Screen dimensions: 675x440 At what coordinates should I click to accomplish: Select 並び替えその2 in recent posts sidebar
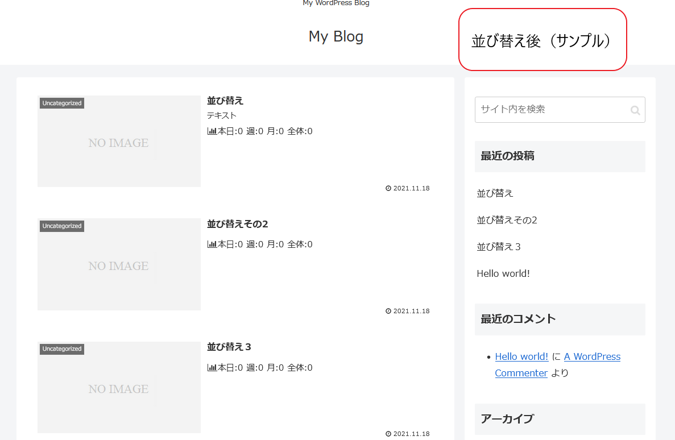pos(507,220)
